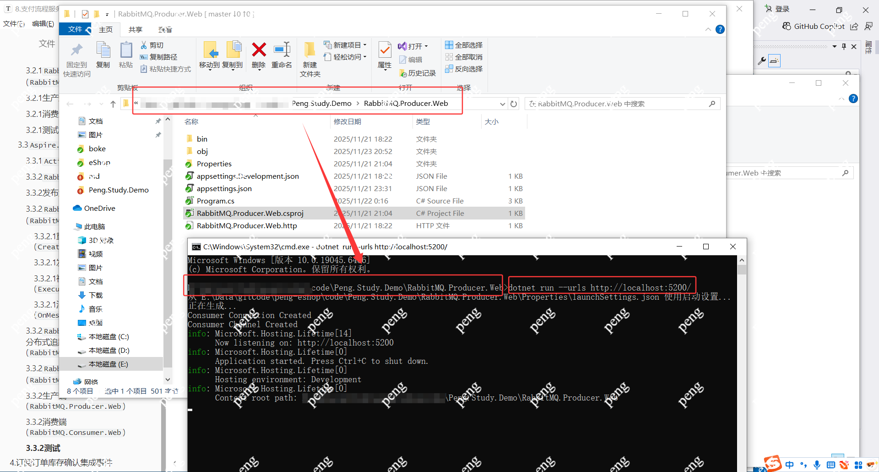Screen dimensions: 879x472
Task: Click 全部取消 in the select group
Action: (x=464, y=57)
